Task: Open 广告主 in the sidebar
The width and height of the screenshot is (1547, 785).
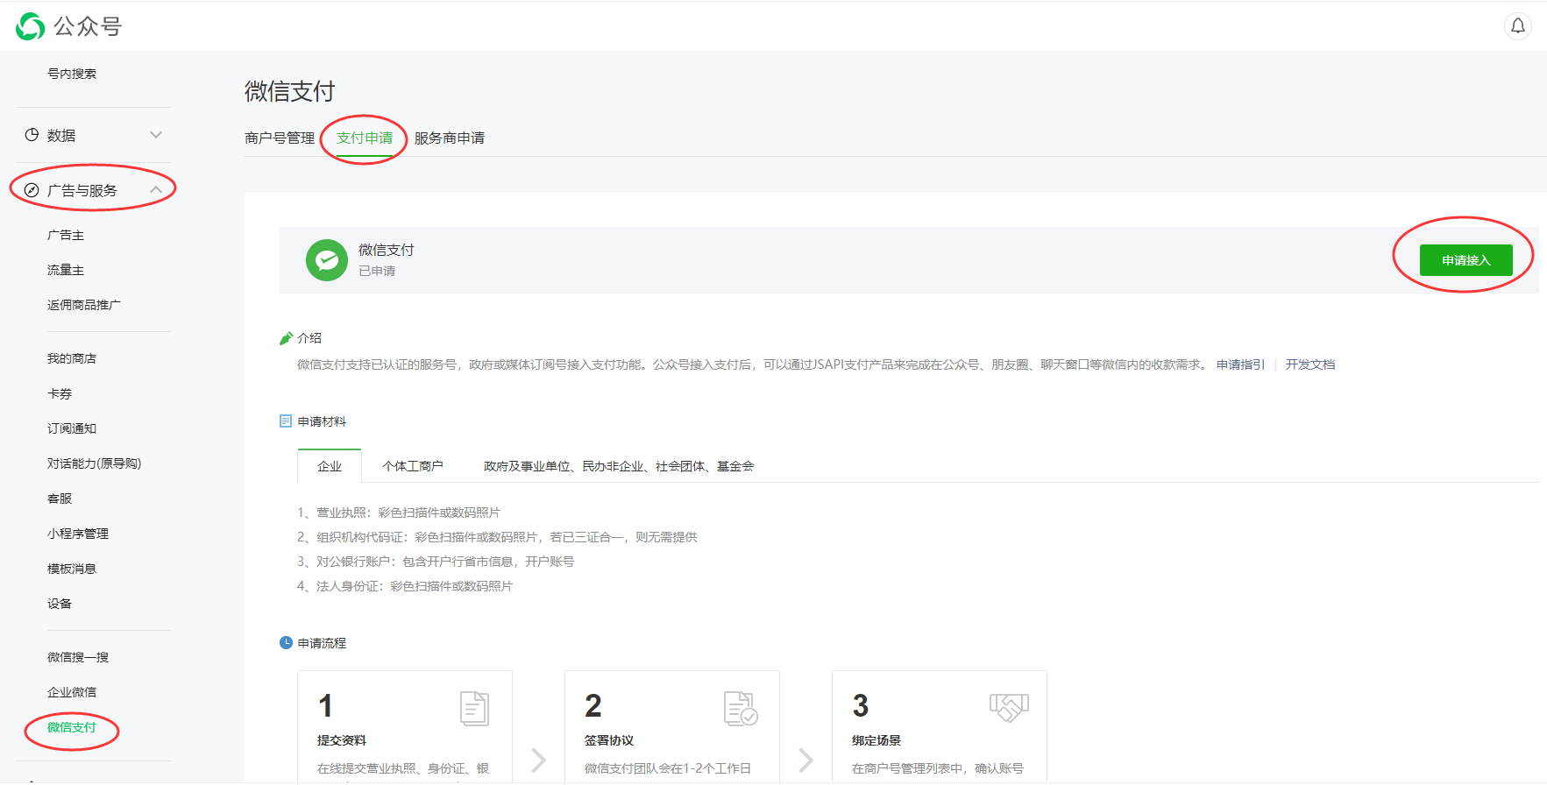Action: pyautogui.click(x=66, y=235)
